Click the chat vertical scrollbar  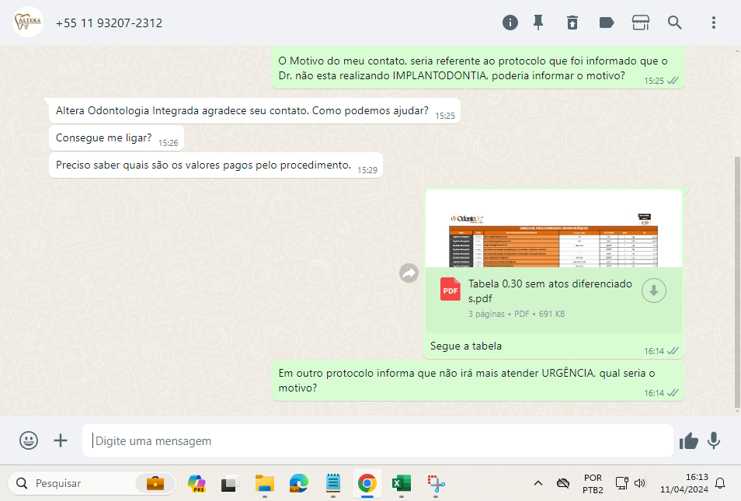(x=737, y=282)
